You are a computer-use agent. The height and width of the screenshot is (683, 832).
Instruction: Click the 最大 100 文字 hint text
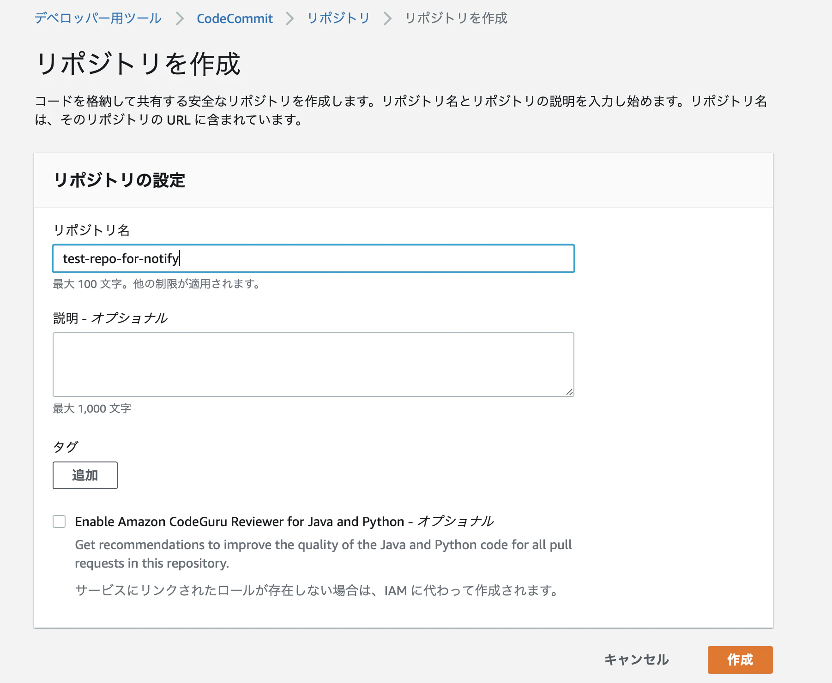[157, 284]
